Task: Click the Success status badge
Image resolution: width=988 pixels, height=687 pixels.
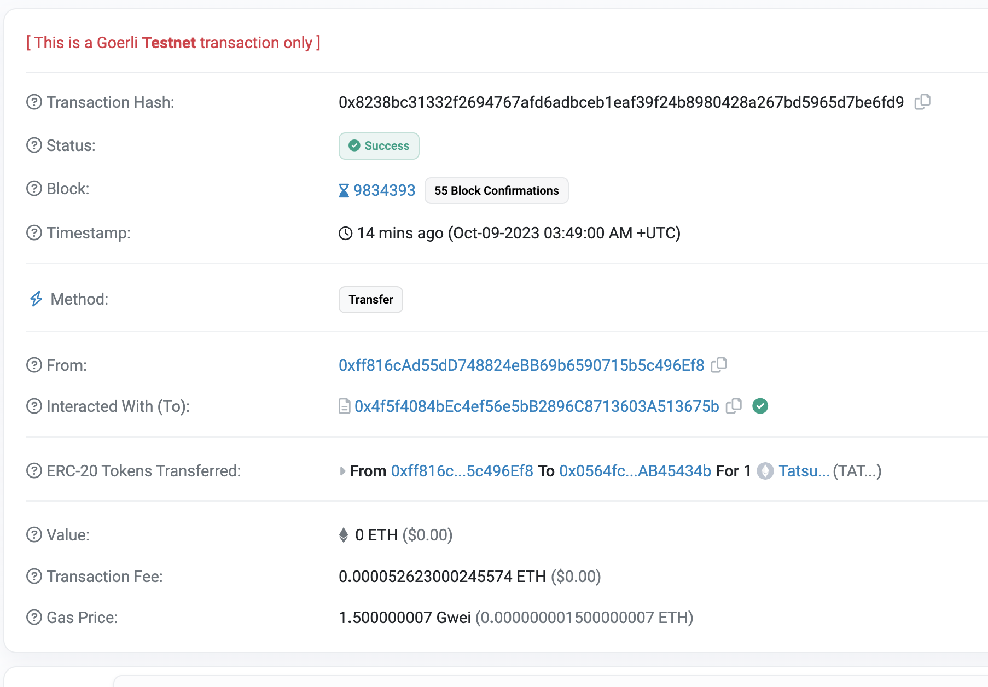Action: click(x=379, y=145)
